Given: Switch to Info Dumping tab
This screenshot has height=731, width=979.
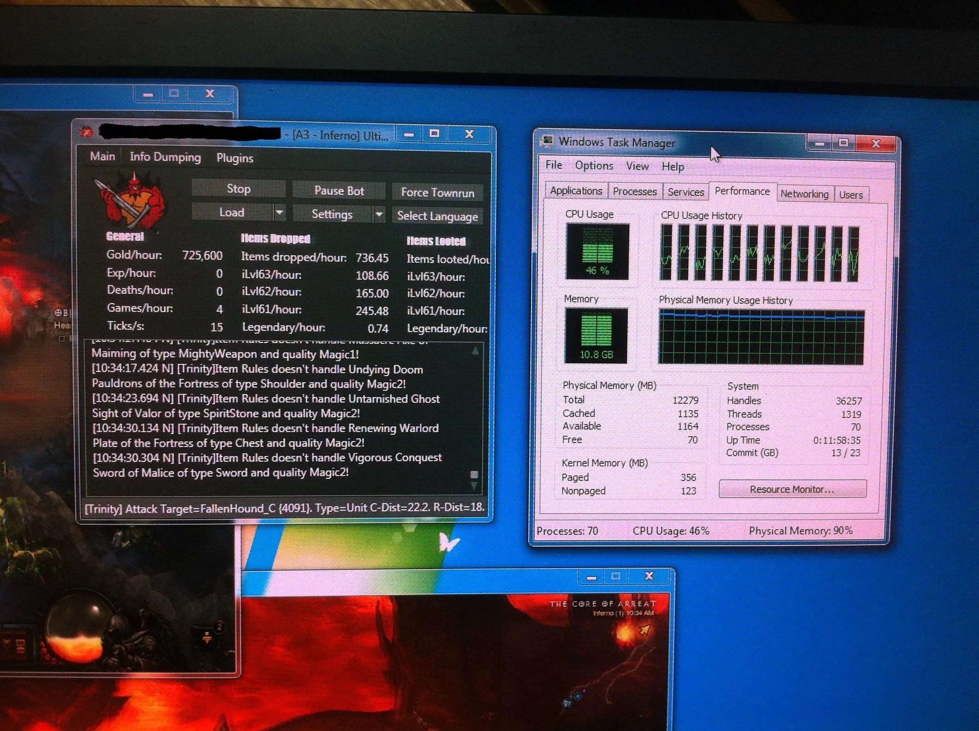Looking at the screenshot, I should 165,157.
